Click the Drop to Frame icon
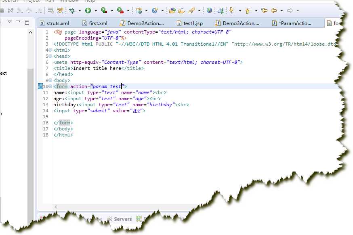This screenshot has height=235, width=353. (x=50, y=10)
